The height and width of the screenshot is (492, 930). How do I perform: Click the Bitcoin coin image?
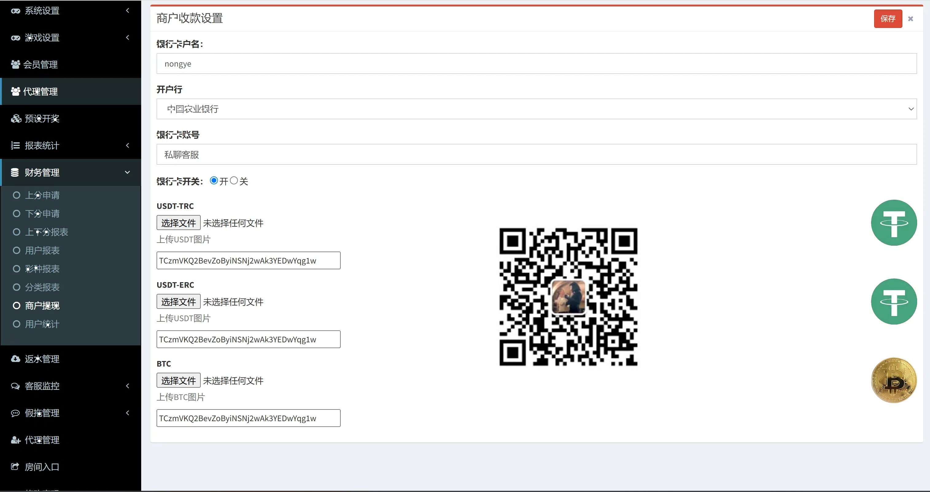pyautogui.click(x=894, y=380)
